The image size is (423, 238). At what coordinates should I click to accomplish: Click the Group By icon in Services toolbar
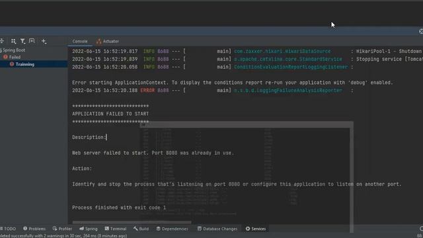coord(13,41)
